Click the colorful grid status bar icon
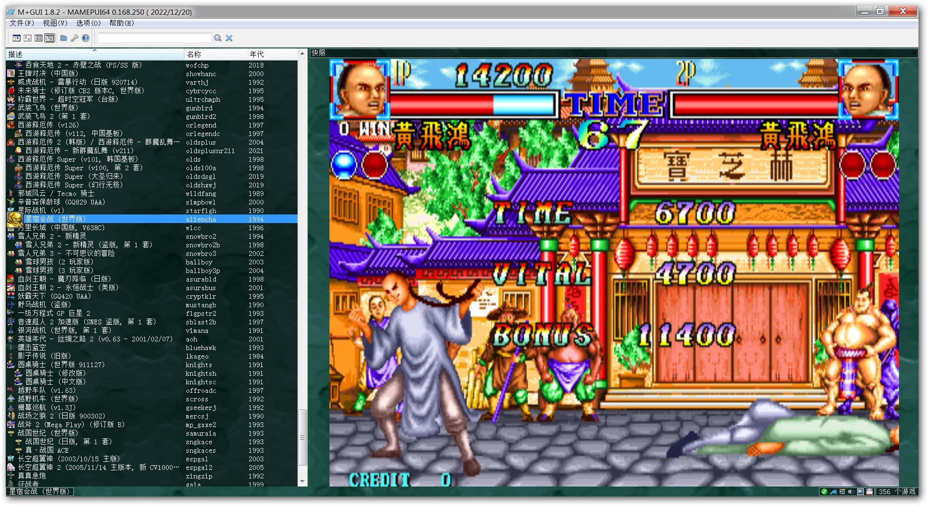This screenshot has width=928, height=506. click(x=842, y=492)
